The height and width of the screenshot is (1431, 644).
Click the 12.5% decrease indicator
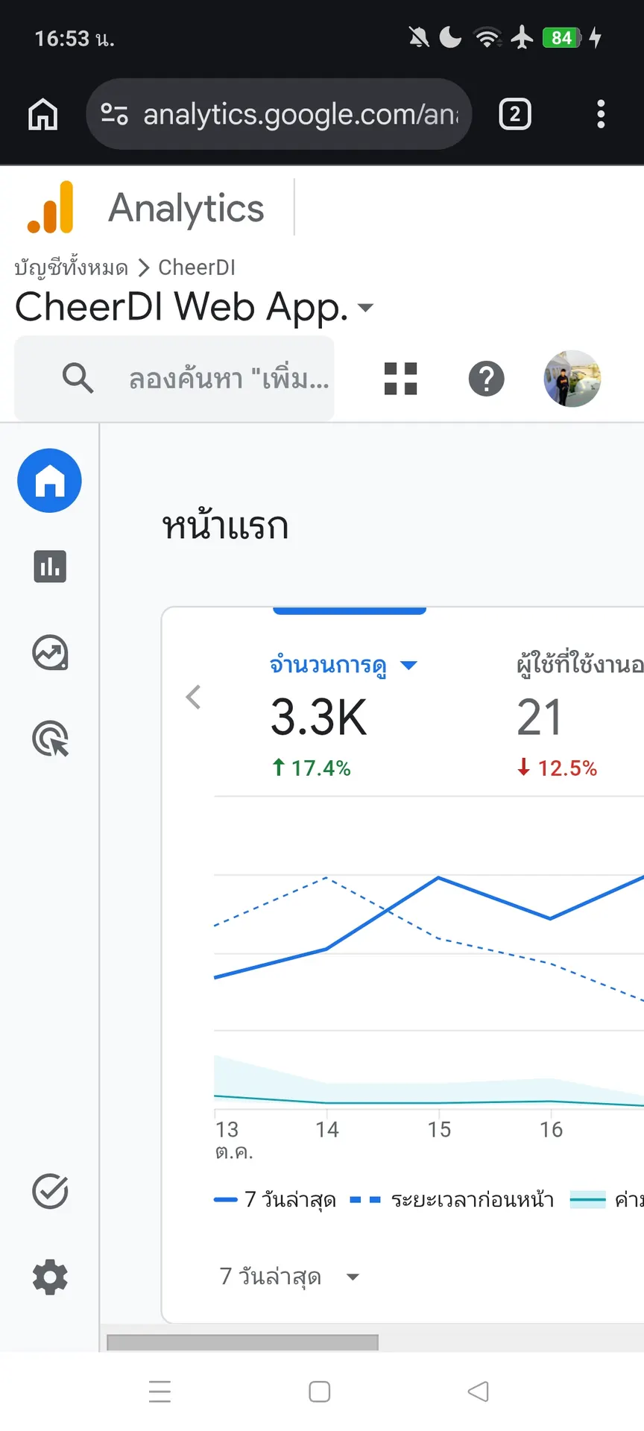click(x=558, y=768)
